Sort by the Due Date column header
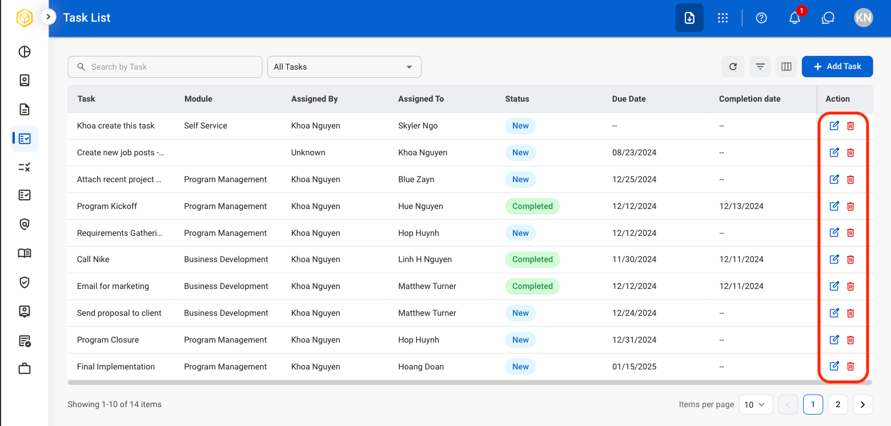 point(629,99)
